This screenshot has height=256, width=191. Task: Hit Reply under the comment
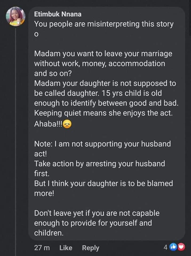[90, 248]
